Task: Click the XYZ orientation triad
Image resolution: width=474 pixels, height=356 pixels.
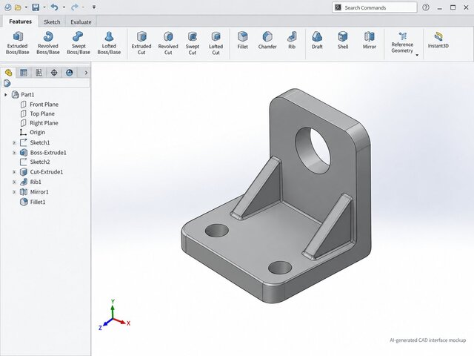Action: (x=114, y=315)
